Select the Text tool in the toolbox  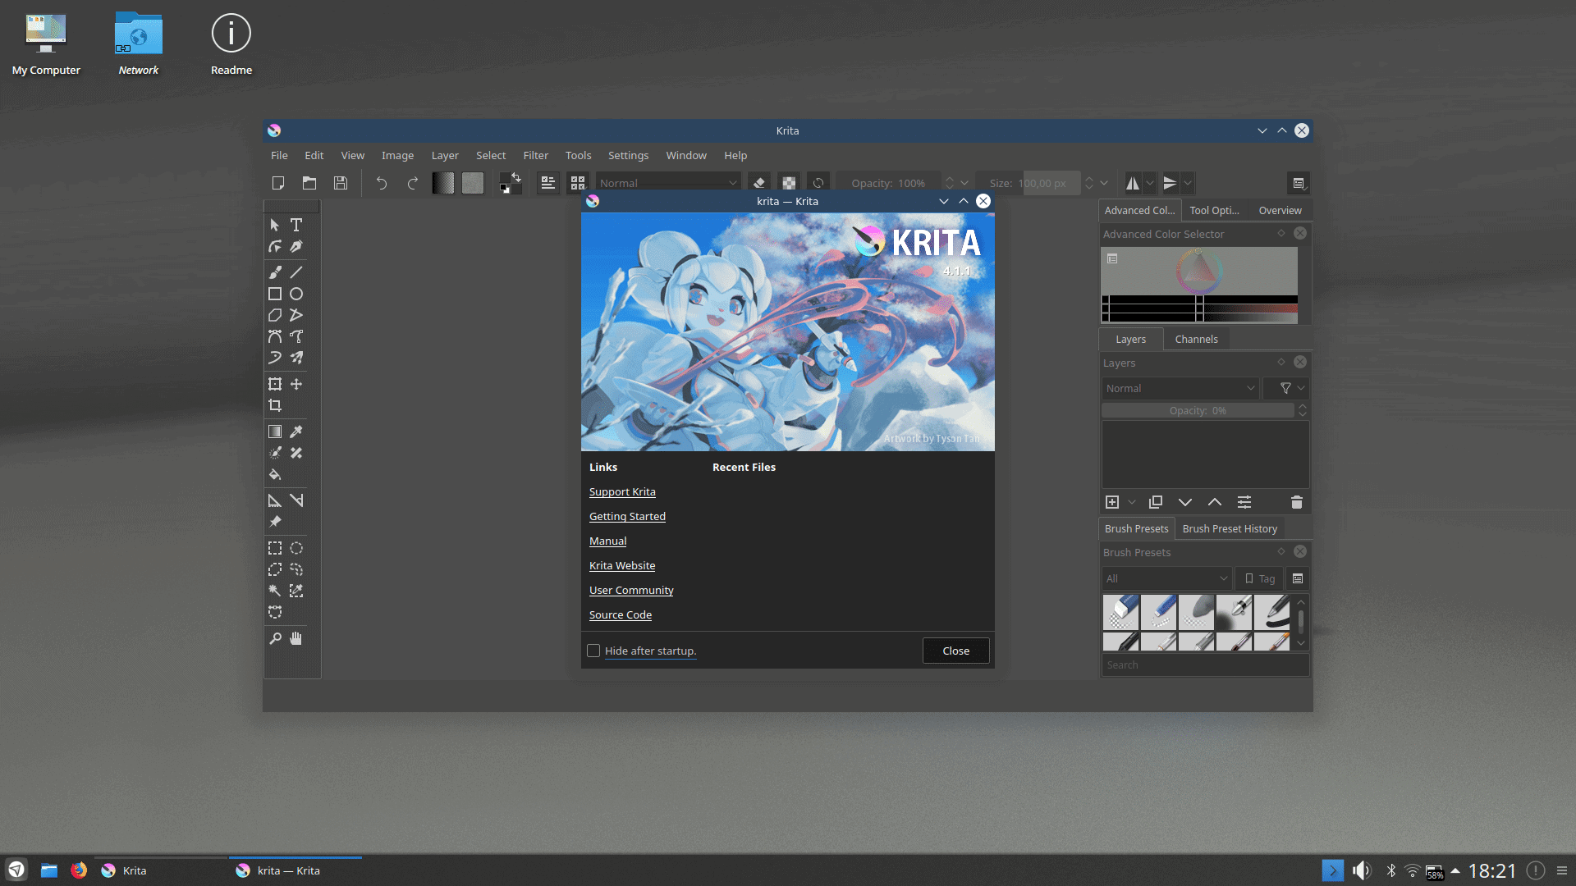(296, 225)
